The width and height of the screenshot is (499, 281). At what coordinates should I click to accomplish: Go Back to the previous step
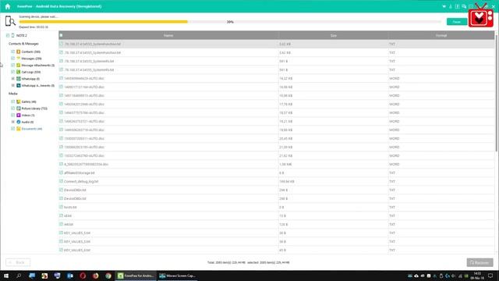(x=18, y=262)
